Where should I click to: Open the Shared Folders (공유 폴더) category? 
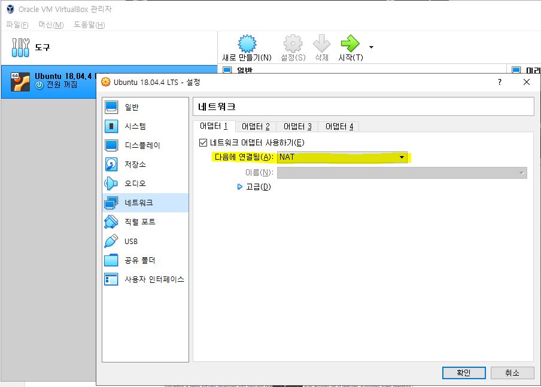click(x=145, y=260)
